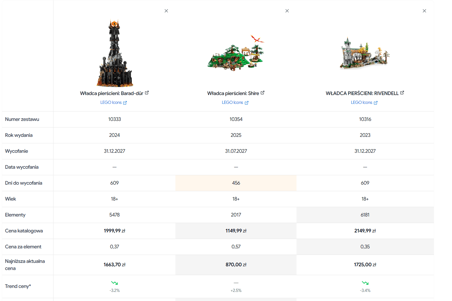
Task: Open the Władca pierścieni: Shire title link
Action: click(233, 93)
